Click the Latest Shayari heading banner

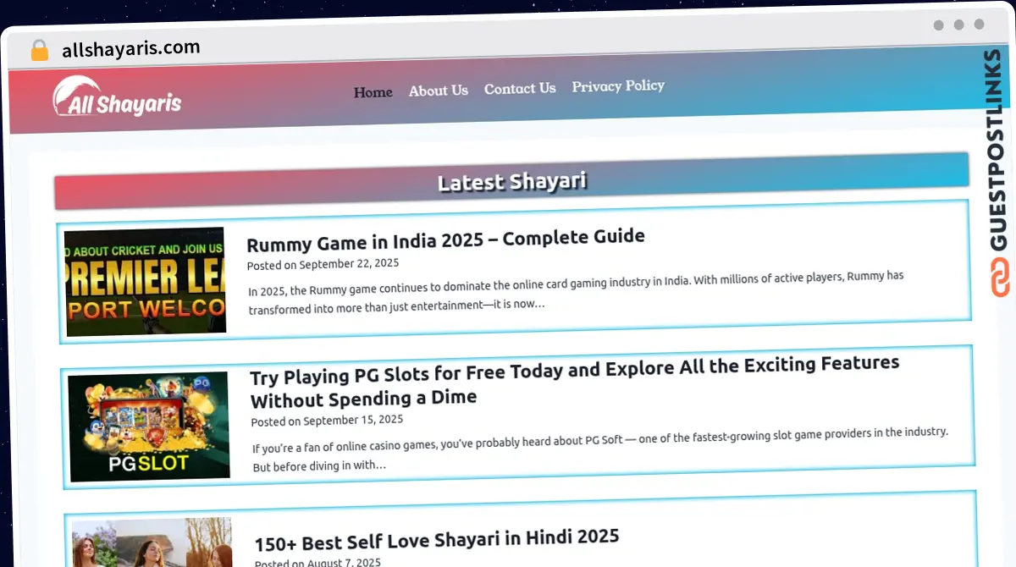point(511,181)
